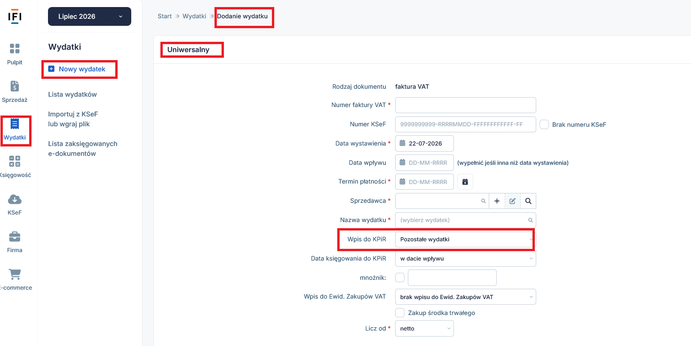Click the Data wpływu date field
691x346 pixels.
[424, 162]
